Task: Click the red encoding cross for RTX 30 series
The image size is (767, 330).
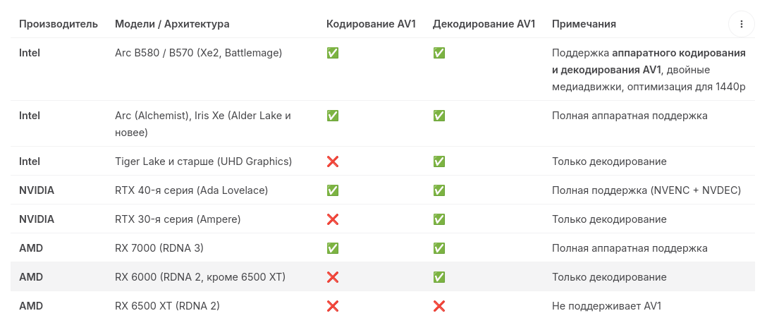Action: pos(333,219)
